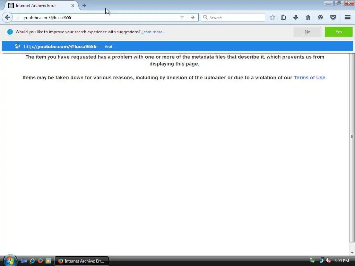Save to Pocket icon
The width and height of the screenshot is (355, 266).
[x=333, y=17]
